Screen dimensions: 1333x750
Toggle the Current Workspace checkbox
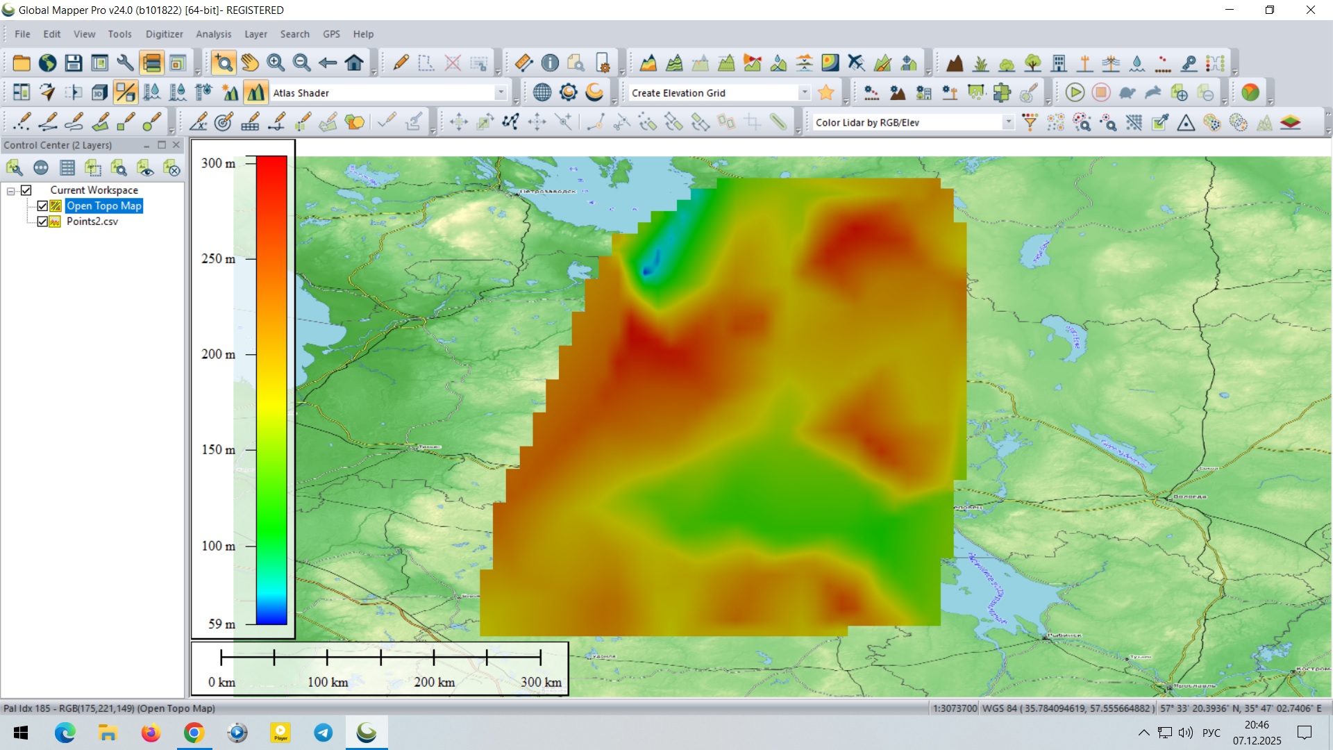[26, 190]
